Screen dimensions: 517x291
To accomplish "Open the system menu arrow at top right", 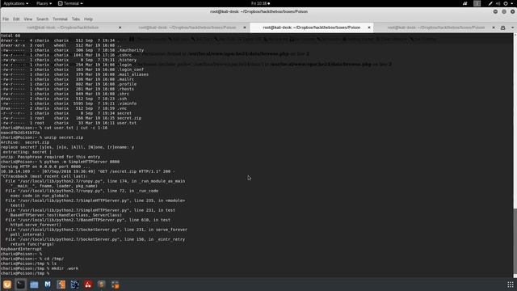I will (512, 3).
